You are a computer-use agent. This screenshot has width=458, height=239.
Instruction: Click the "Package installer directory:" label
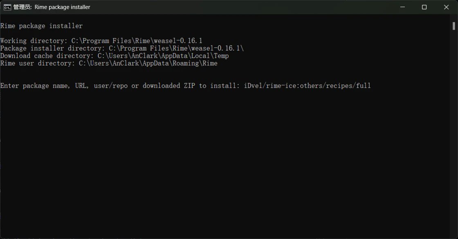(x=53, y=48)
